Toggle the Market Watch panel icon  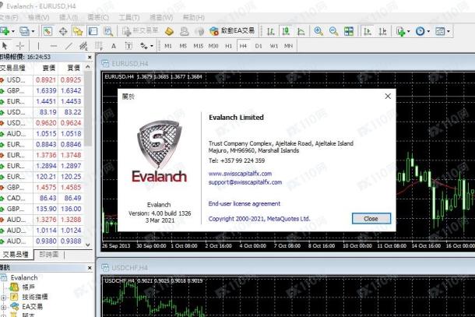tap(47, 31)
